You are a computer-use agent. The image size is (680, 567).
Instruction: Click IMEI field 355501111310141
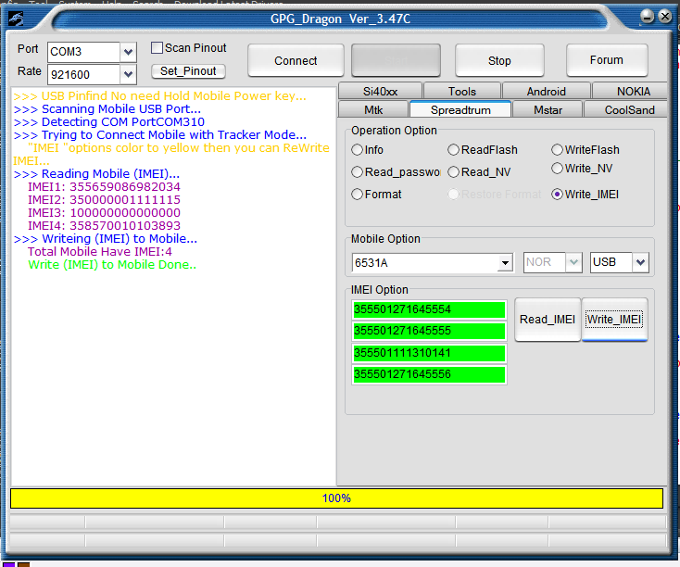pyautogui.click(x=429, y=353)
